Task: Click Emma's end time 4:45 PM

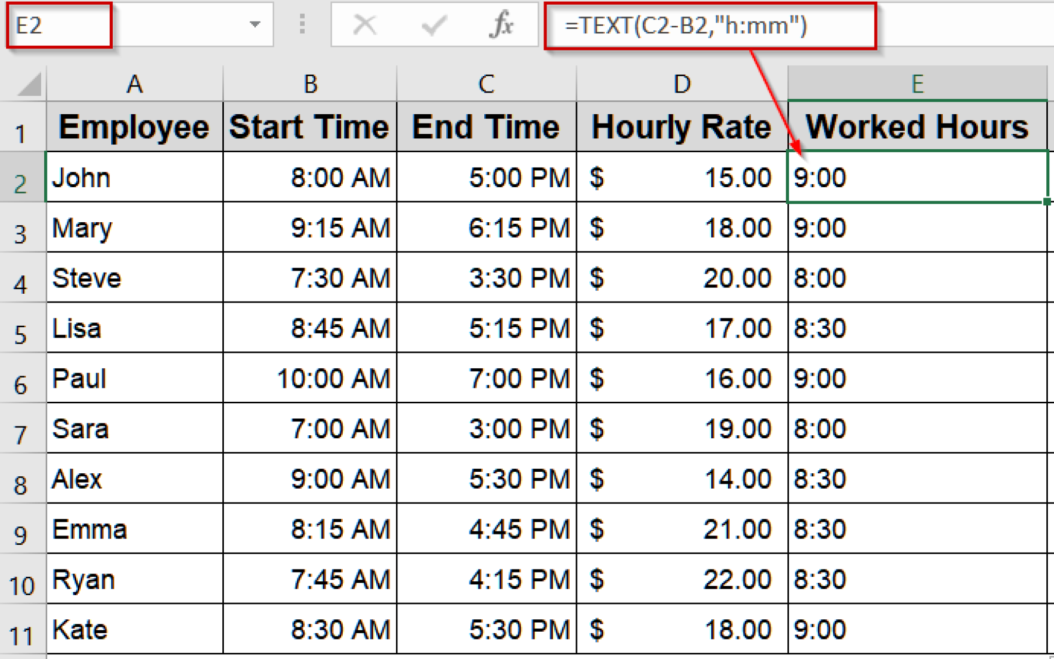Action: (486, 528)
